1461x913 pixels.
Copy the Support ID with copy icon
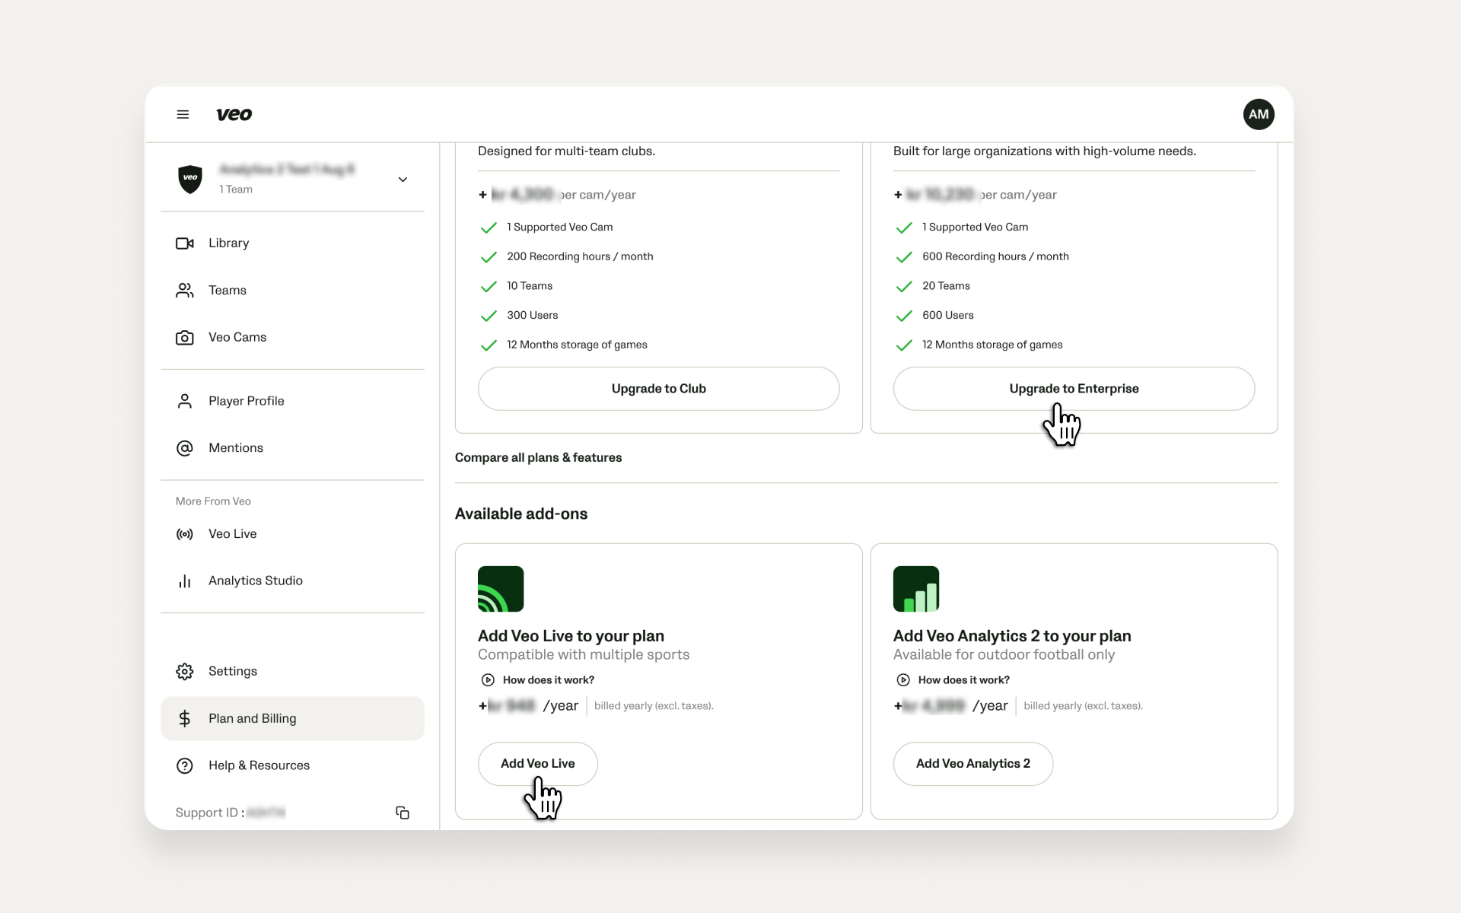click(403, 813)
